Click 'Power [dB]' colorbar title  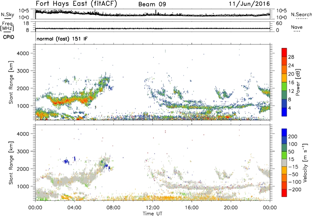(298, 82)
